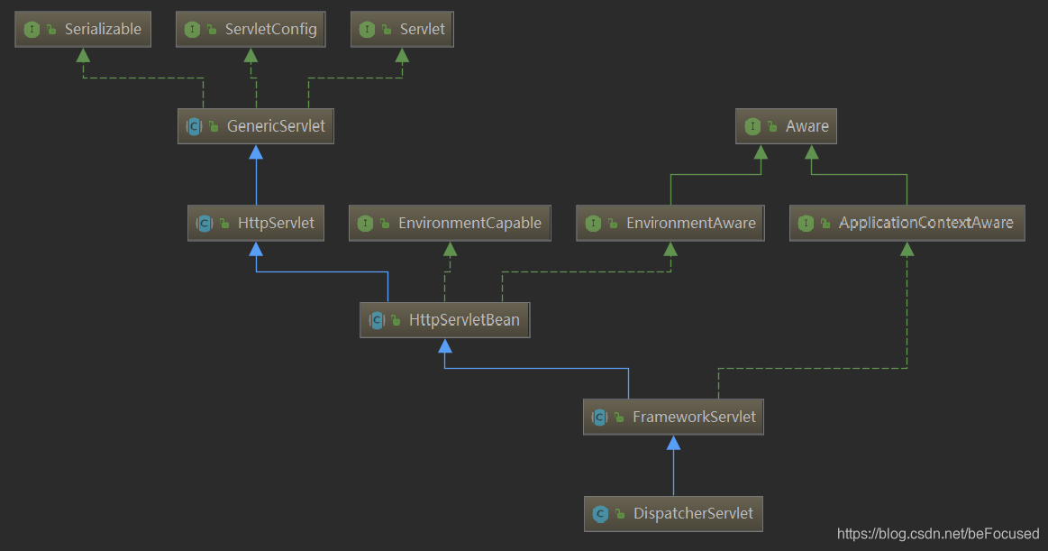Click the interface icon on the ServletConfig node

pyautogui.click(x=192, y=30)
